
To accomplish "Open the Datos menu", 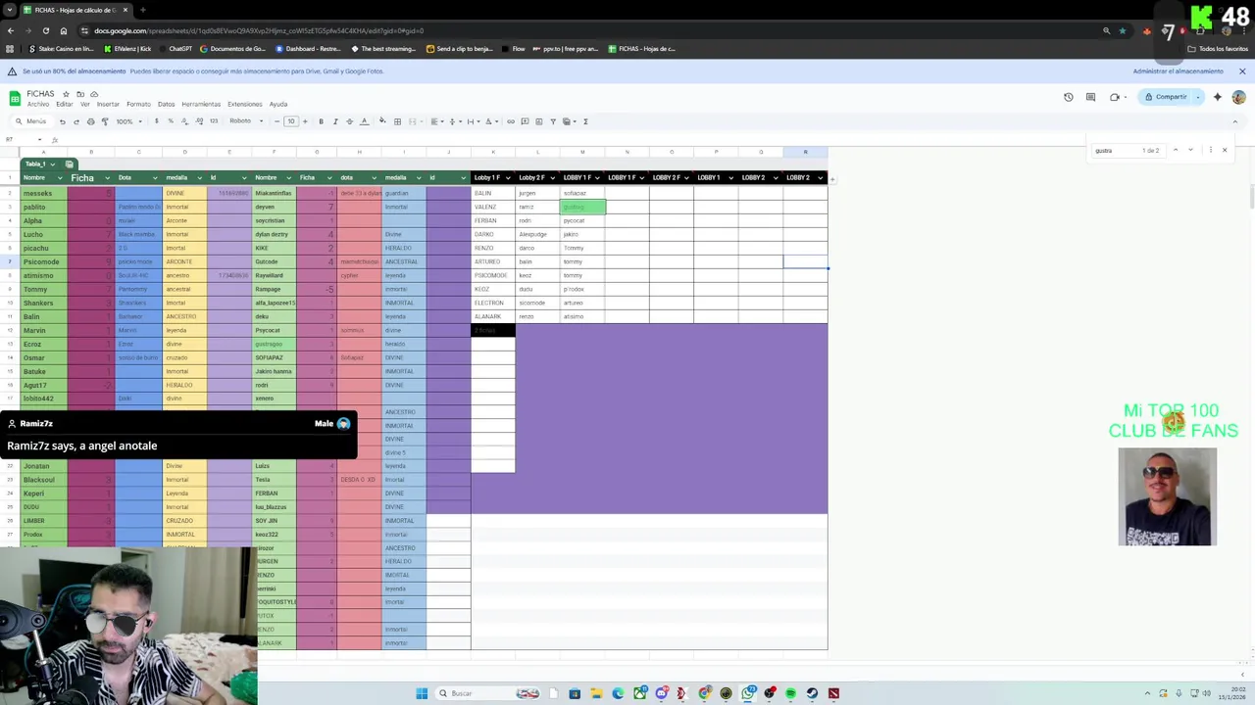I will coord(166,104).
